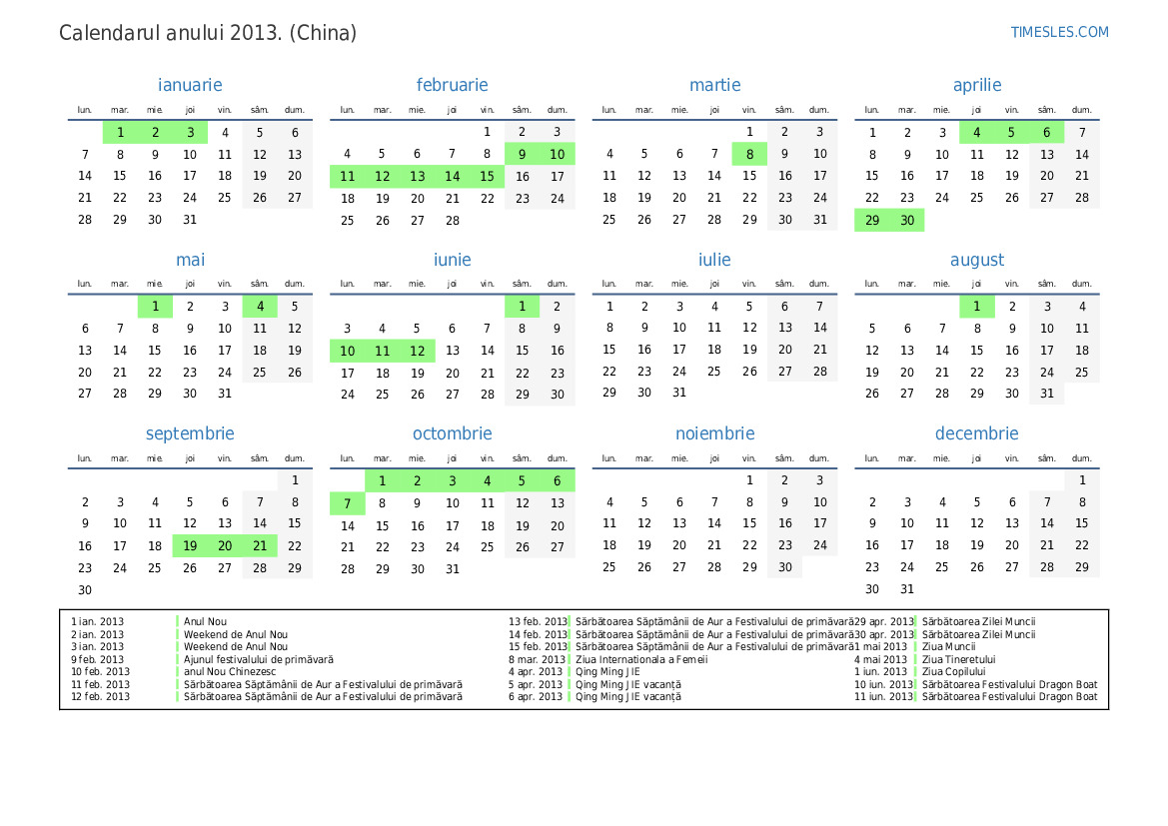This screenshot has height=826, width=1168.
Task: Click May 4 highlighted Saturday
Action: [x=260, y=307]
